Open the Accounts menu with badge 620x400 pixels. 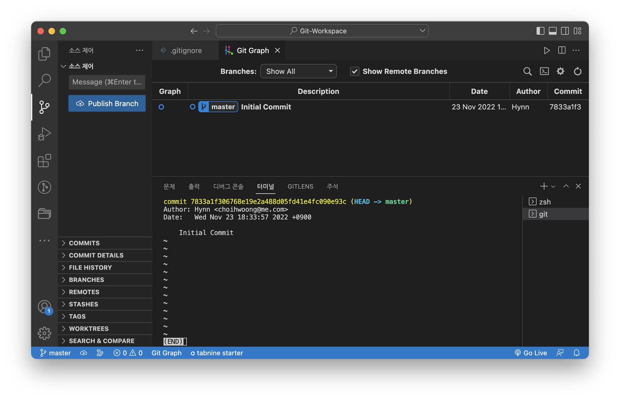point(44,307)
